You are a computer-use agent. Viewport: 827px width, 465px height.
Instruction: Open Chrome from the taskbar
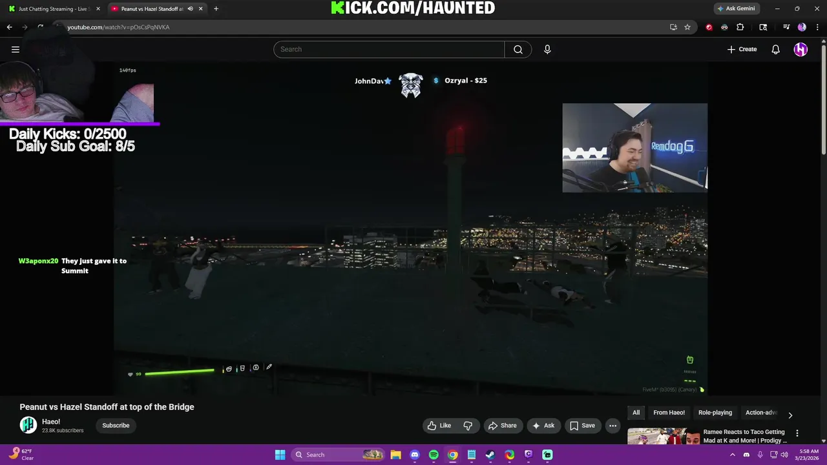[453, 455]
